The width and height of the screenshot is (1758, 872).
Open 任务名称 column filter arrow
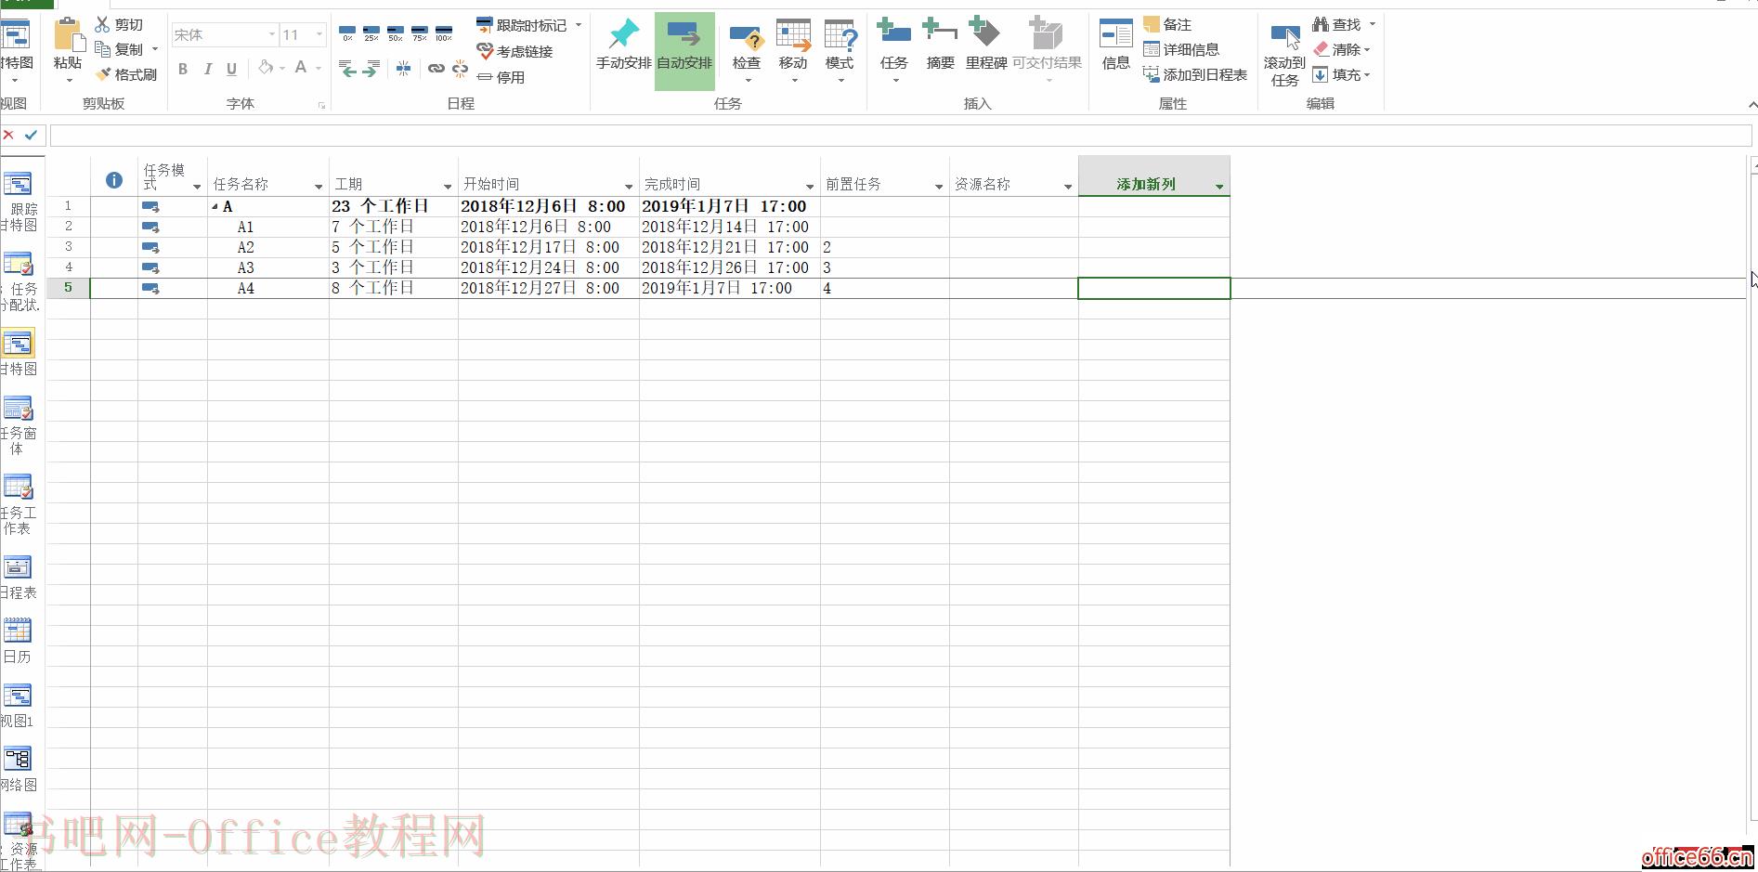pos(319,187)
